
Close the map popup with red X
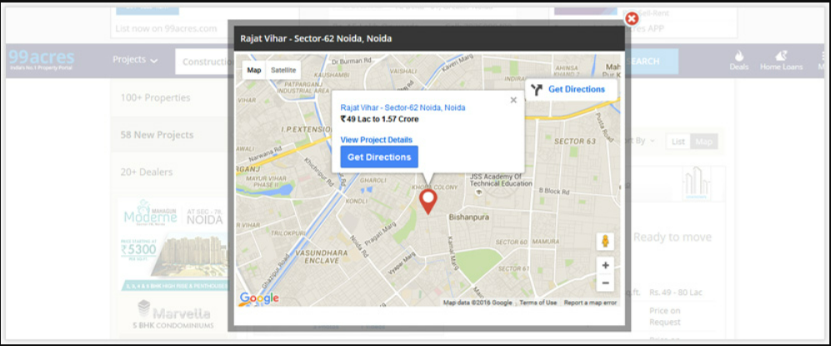pyautogui.click(x=632, y=18)
